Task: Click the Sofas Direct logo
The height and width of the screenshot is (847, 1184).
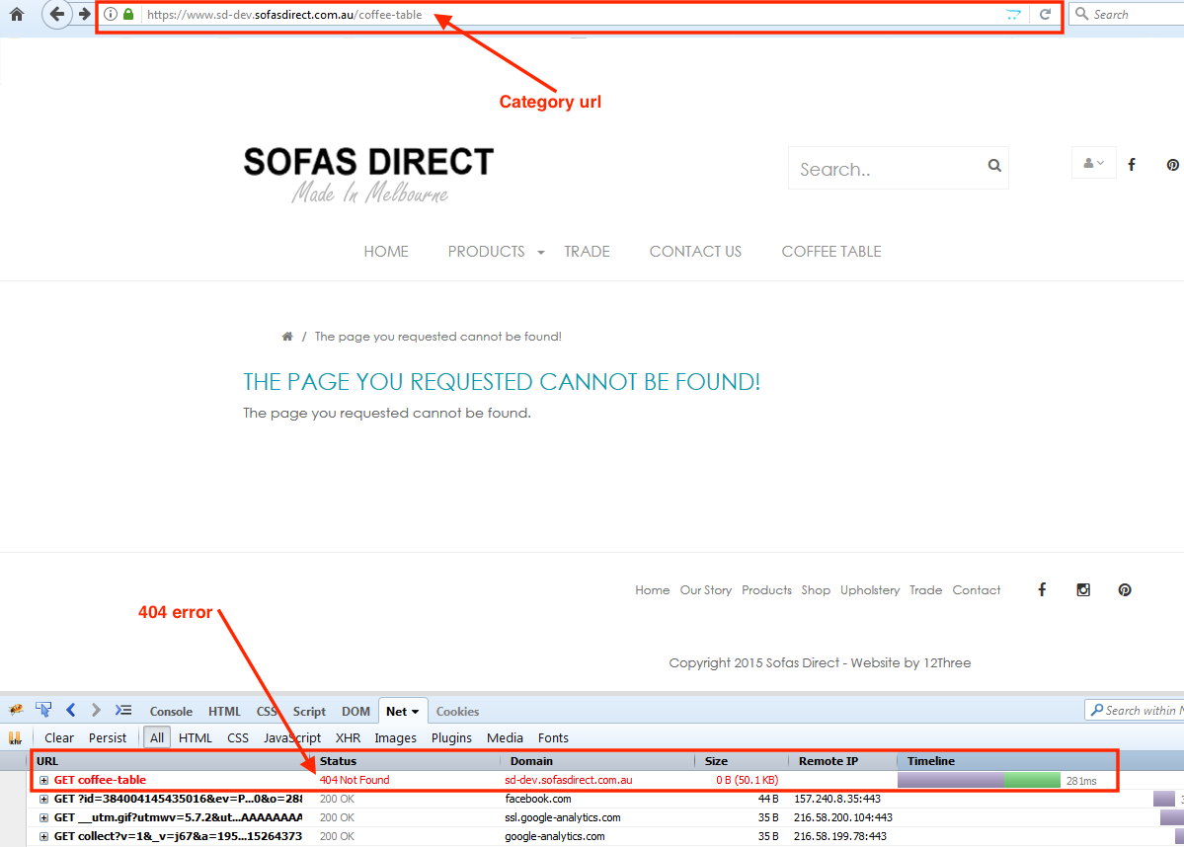Action: click(x=367, y=175)
